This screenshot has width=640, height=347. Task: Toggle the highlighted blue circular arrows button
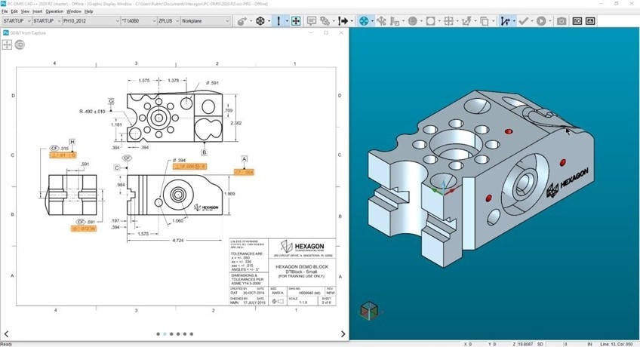coord(365,21)
